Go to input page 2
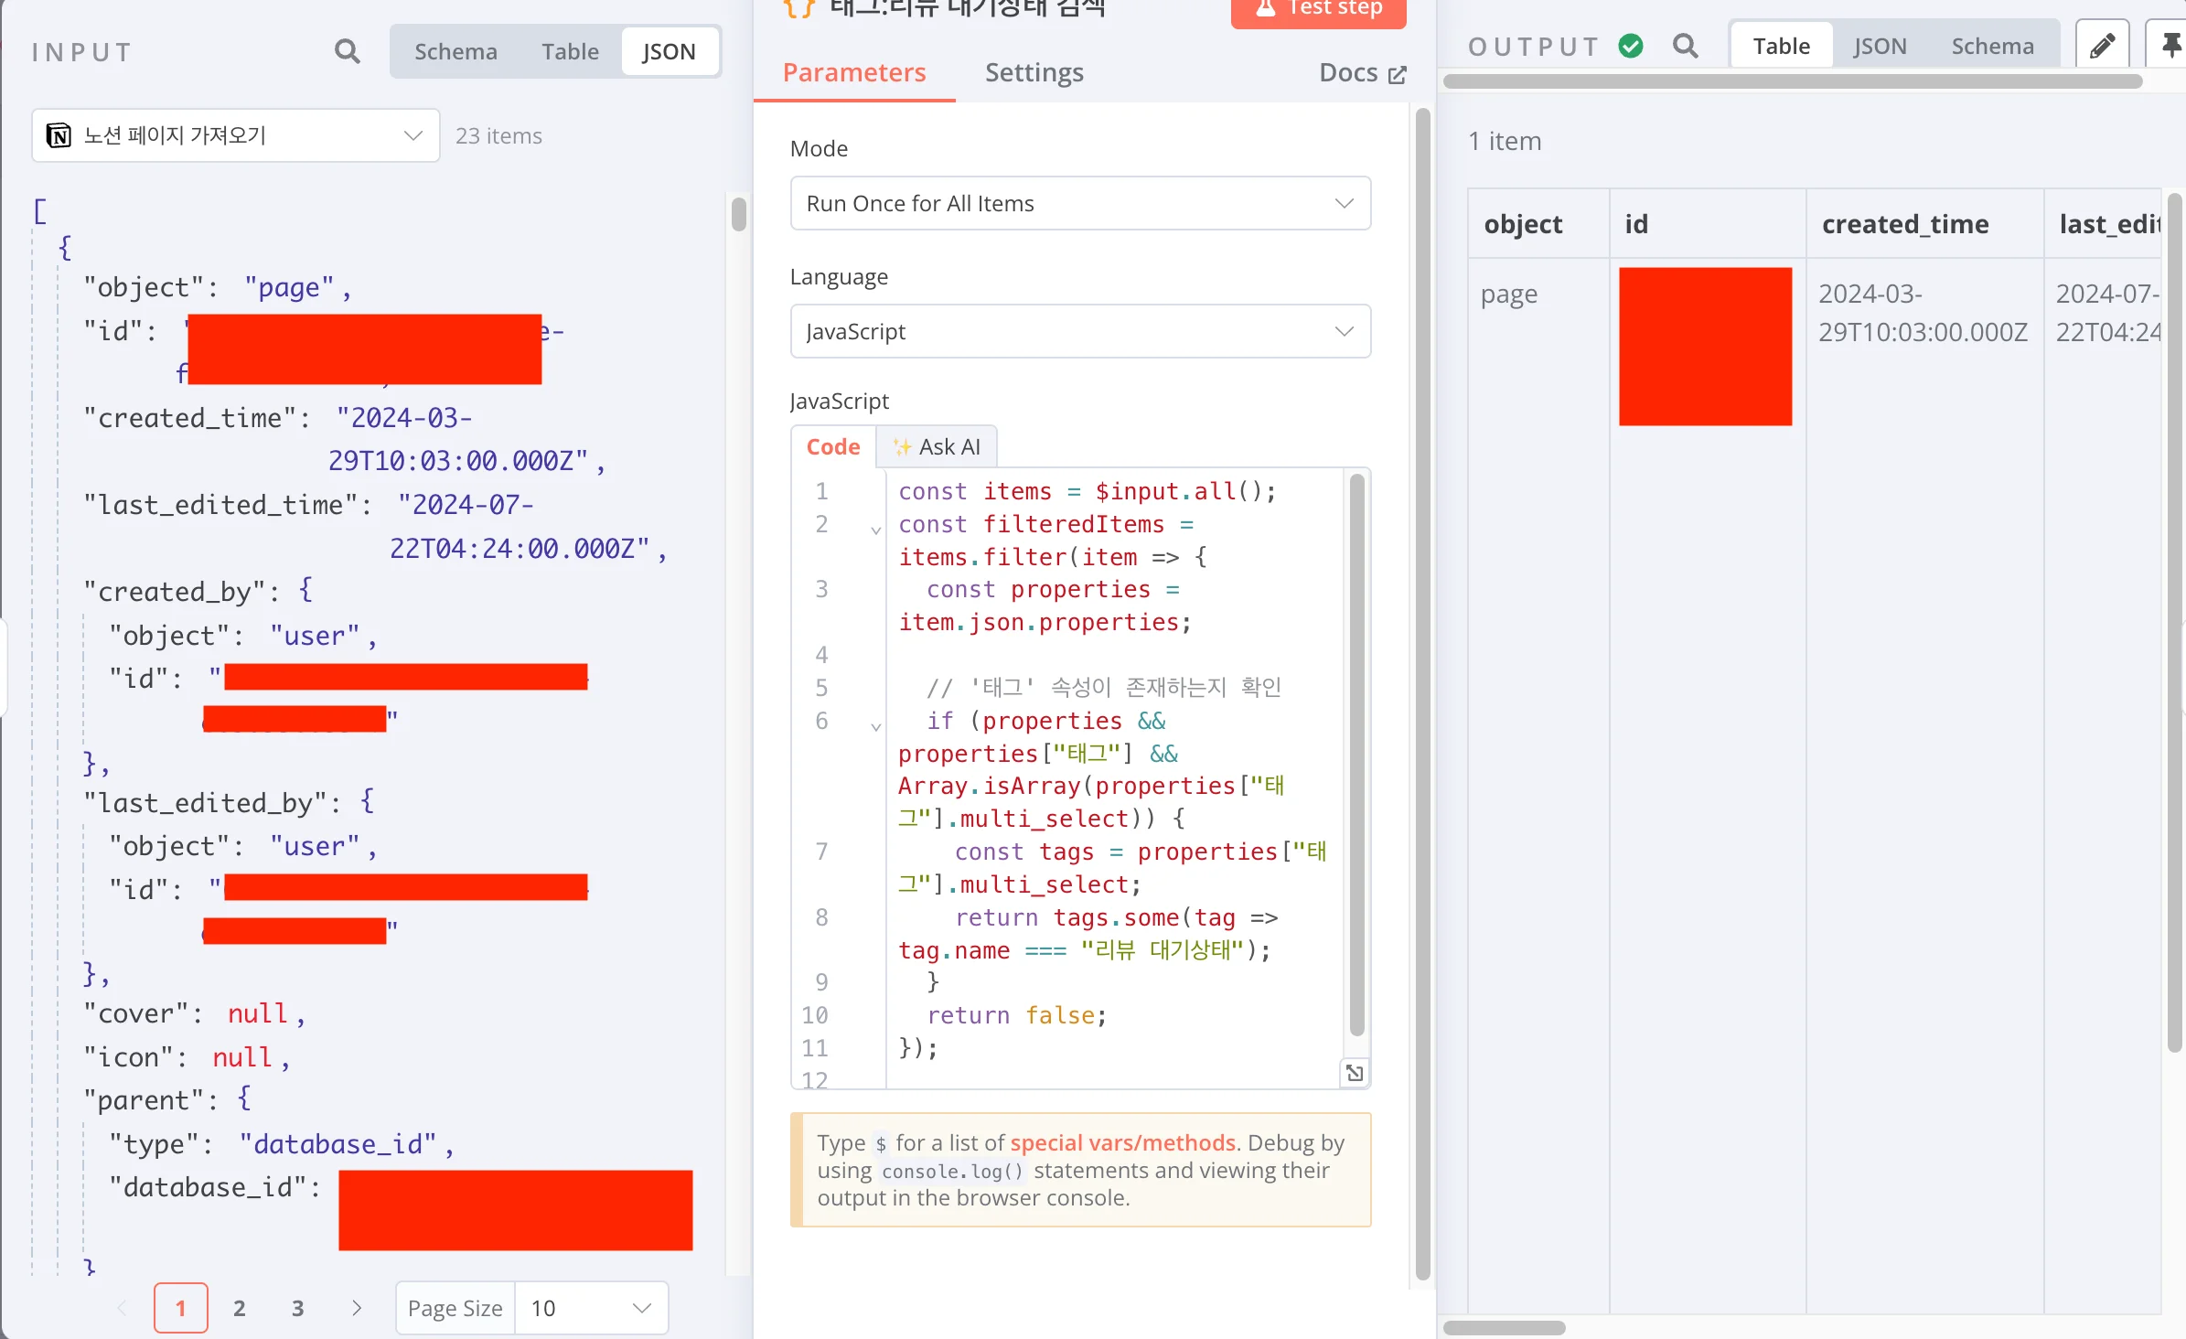Screen dimensions: 2186x1339 pos(239,1308)
